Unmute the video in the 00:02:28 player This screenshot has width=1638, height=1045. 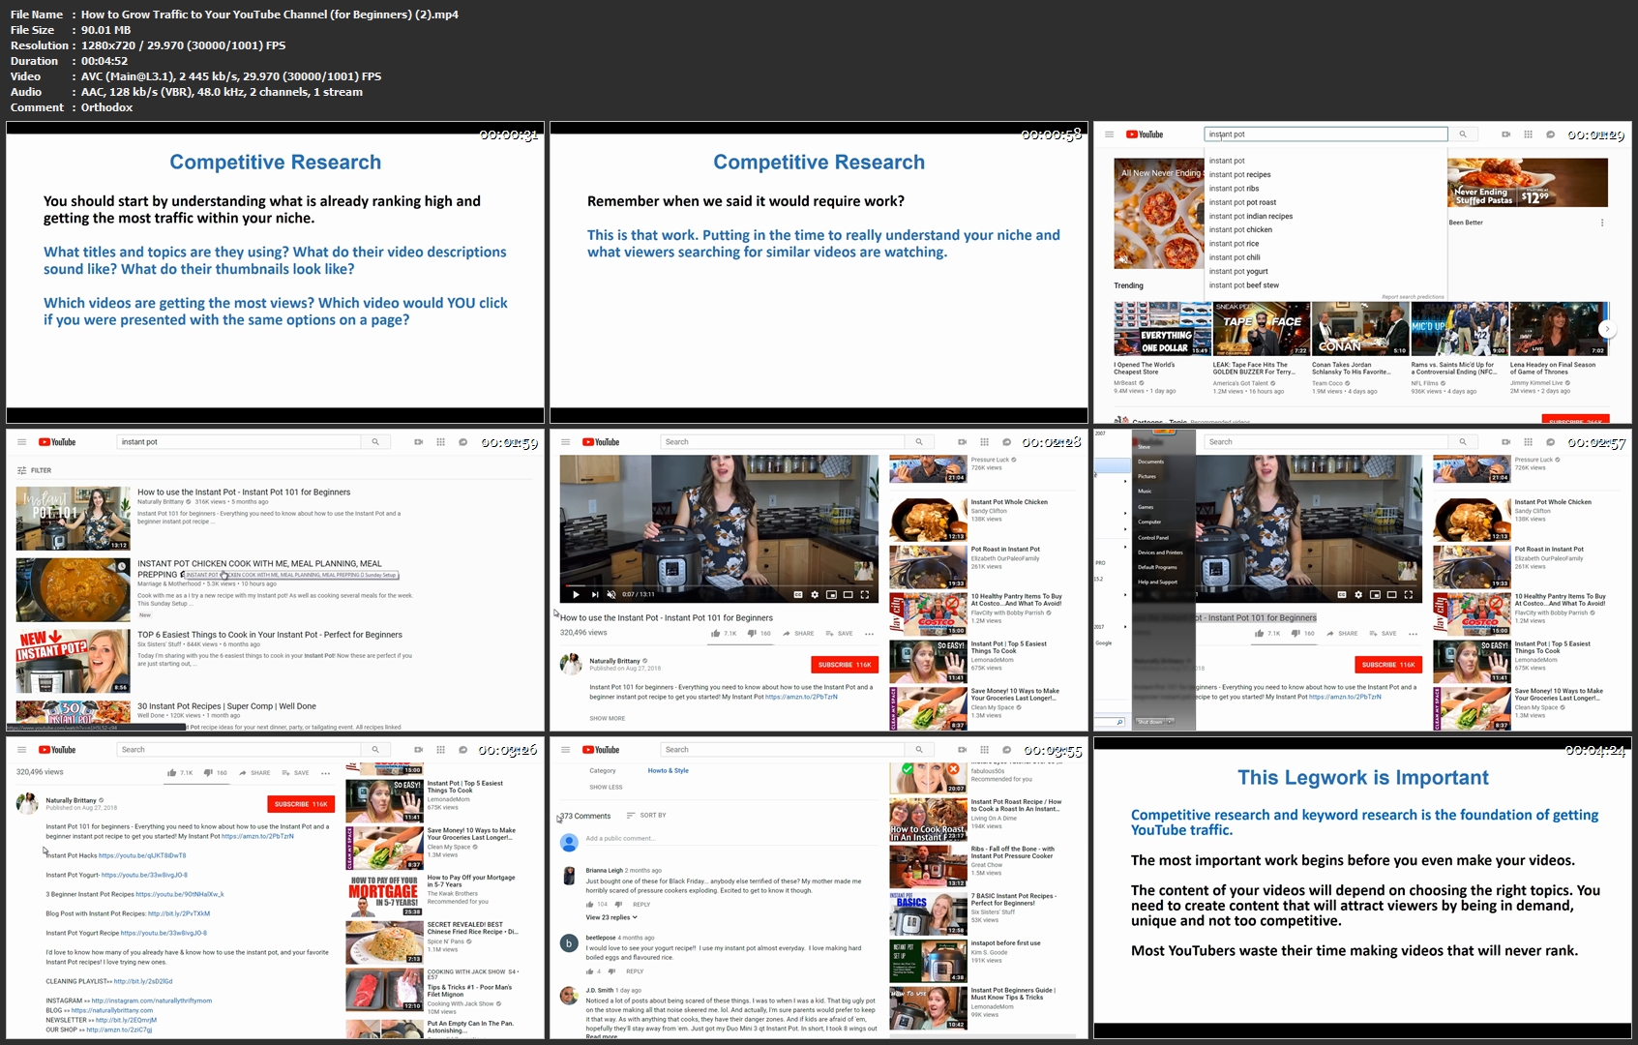point(612,594)
